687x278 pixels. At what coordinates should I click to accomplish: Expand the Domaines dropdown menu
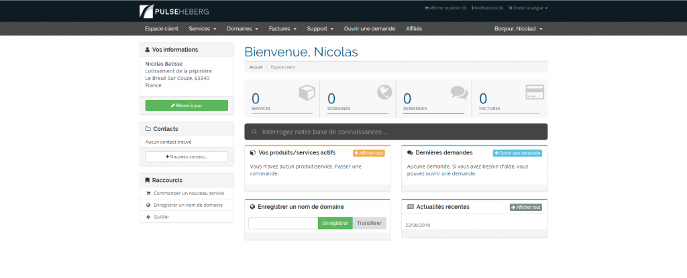[242, 29]
